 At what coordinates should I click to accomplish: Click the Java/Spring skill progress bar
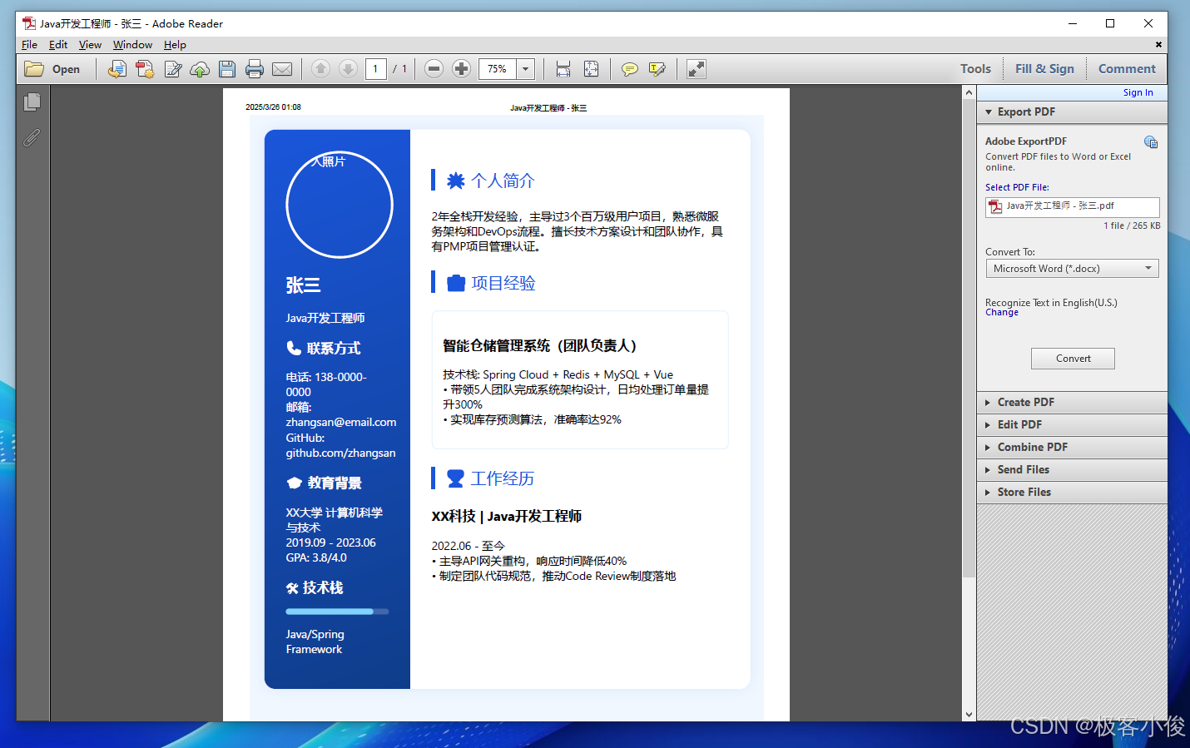coord(337,612)
